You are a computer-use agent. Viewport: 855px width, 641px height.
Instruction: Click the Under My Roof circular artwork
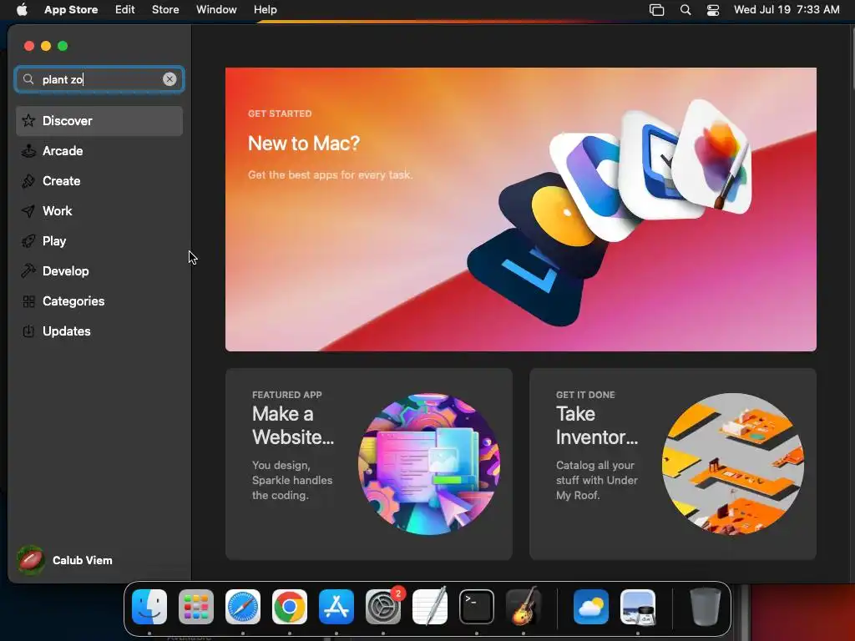(x=733, y=464)
